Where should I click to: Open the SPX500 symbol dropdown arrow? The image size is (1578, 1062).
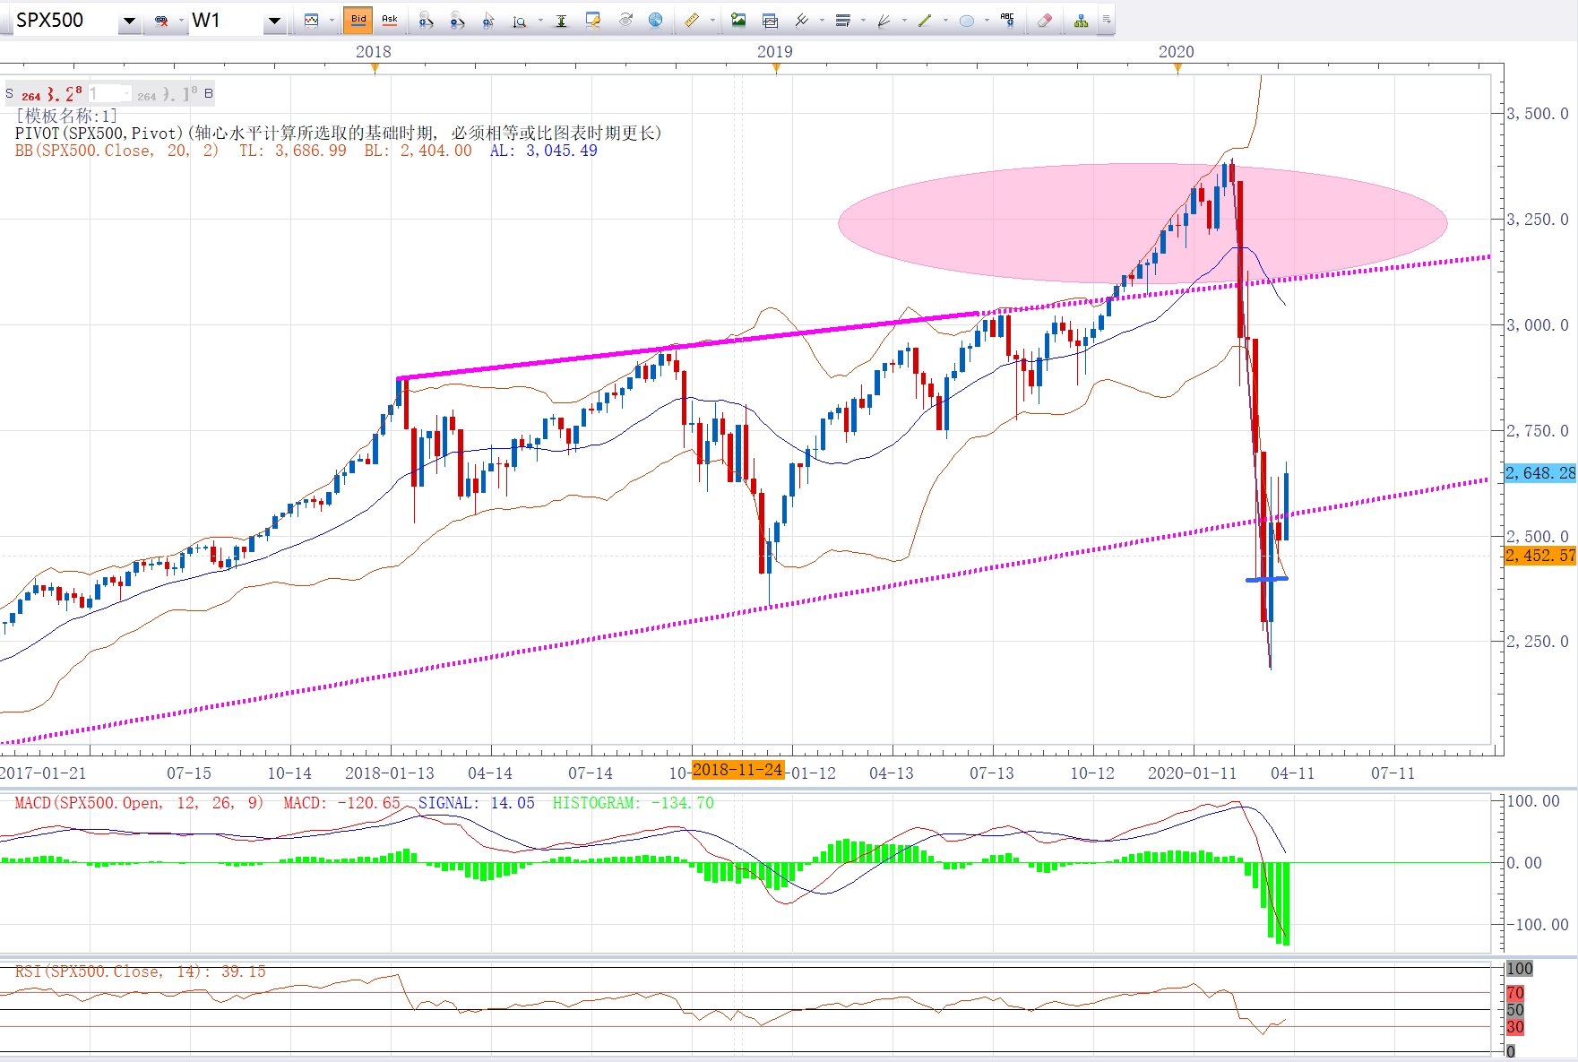(x=130, y=21)
